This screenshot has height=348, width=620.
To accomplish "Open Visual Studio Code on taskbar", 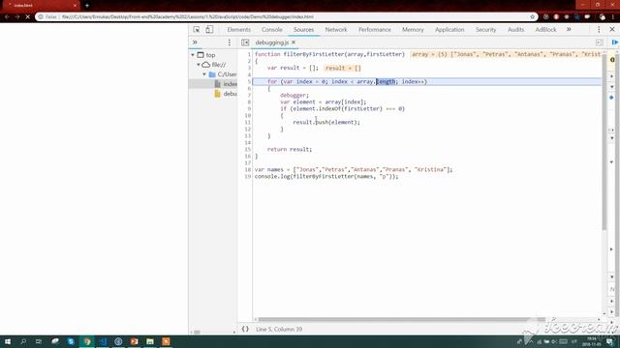I will coord(103,341).
